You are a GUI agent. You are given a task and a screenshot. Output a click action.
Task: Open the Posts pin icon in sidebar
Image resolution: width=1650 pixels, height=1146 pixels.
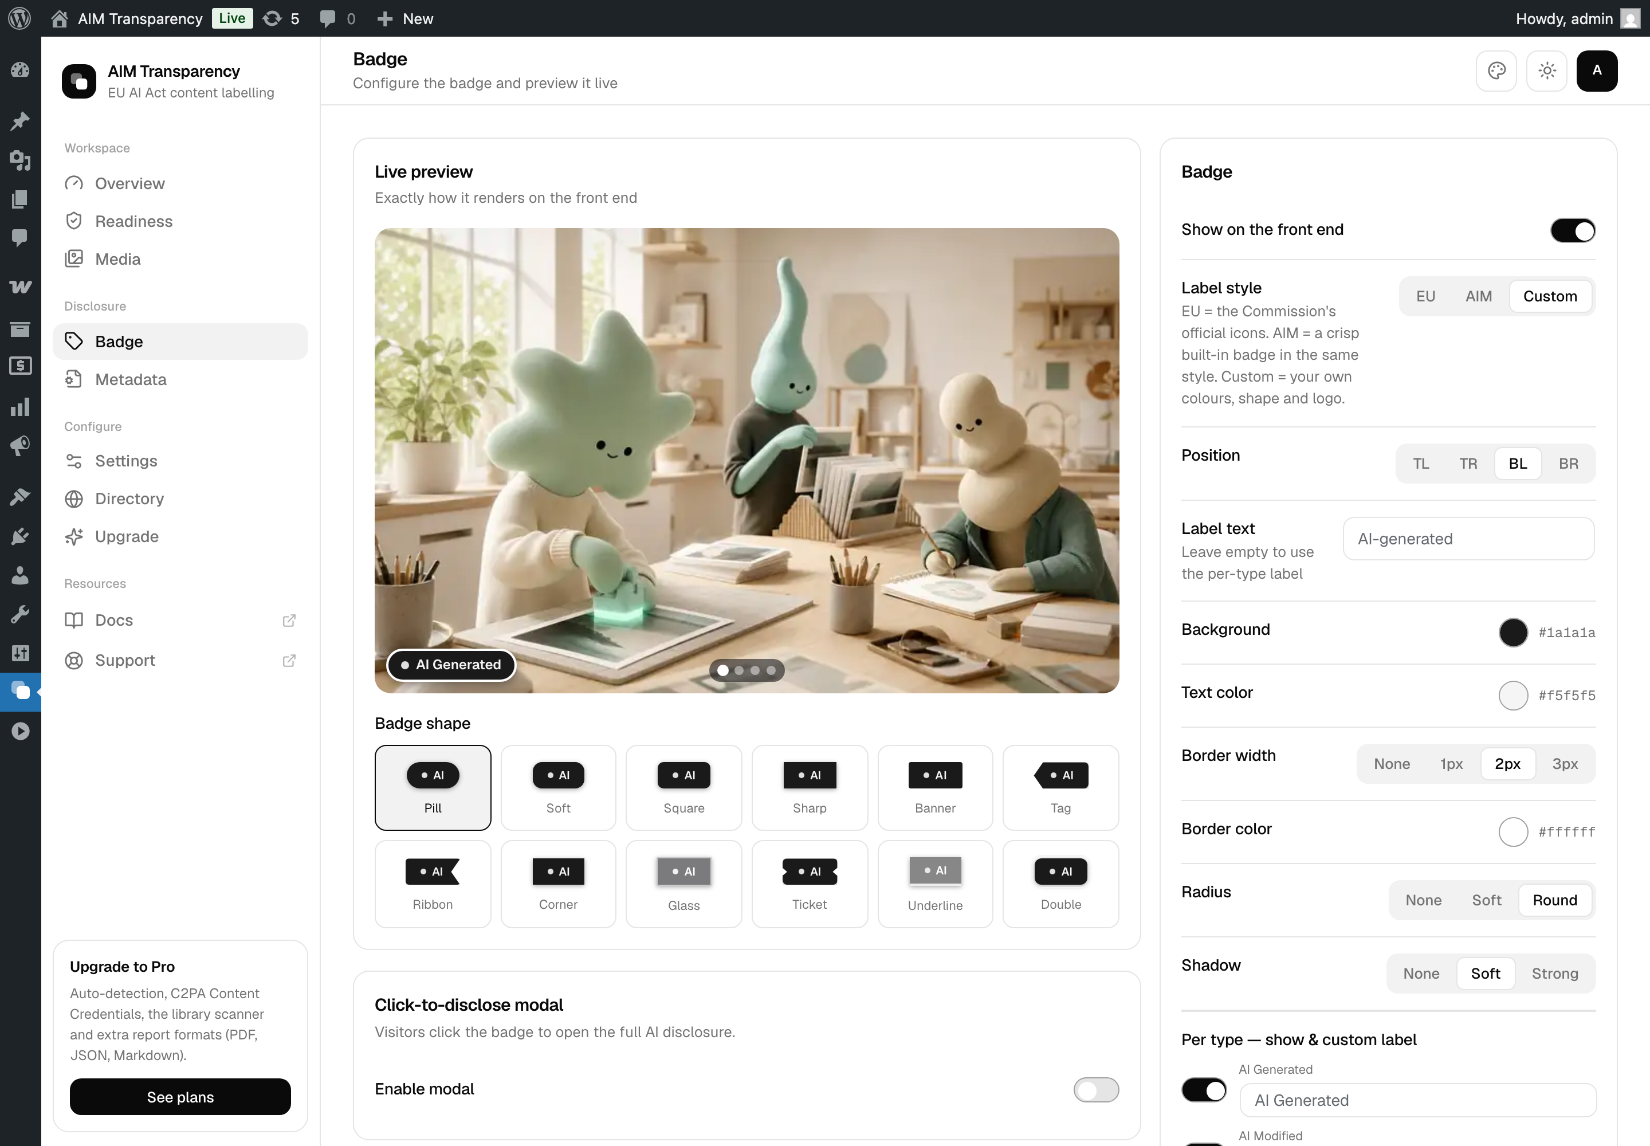click(20, 121)
